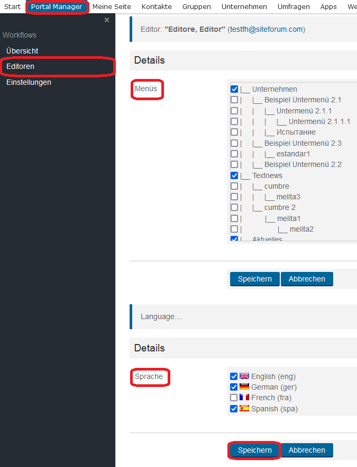The image size is (357, 467).
Task: Click the French flag icon
Action: click(244, 398)
